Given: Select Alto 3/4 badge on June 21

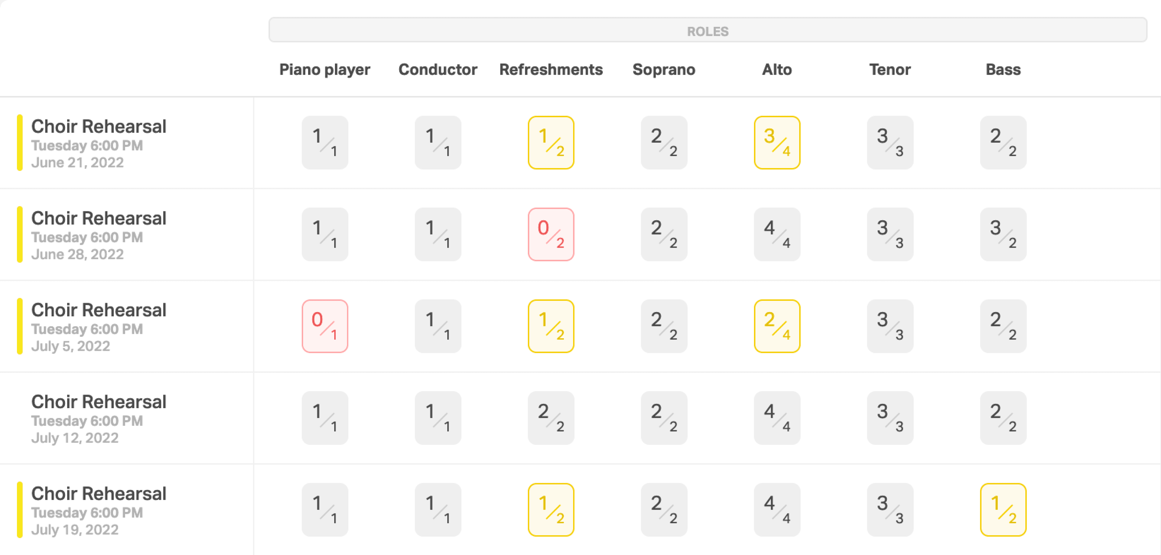Looking at the screenshot, I should 777,142.
